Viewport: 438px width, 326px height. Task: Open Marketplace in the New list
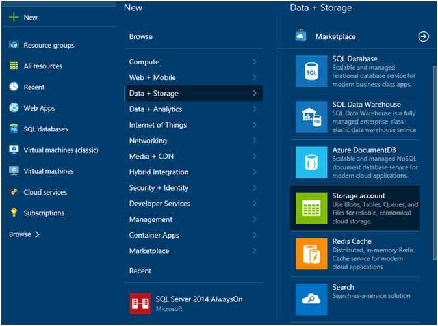(194, 251)
